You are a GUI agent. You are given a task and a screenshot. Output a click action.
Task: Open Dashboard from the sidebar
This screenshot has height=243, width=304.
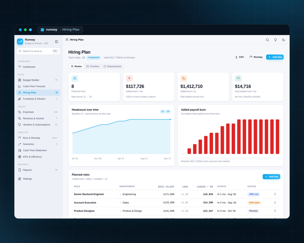pyautogui.click(x=38, y=67)
